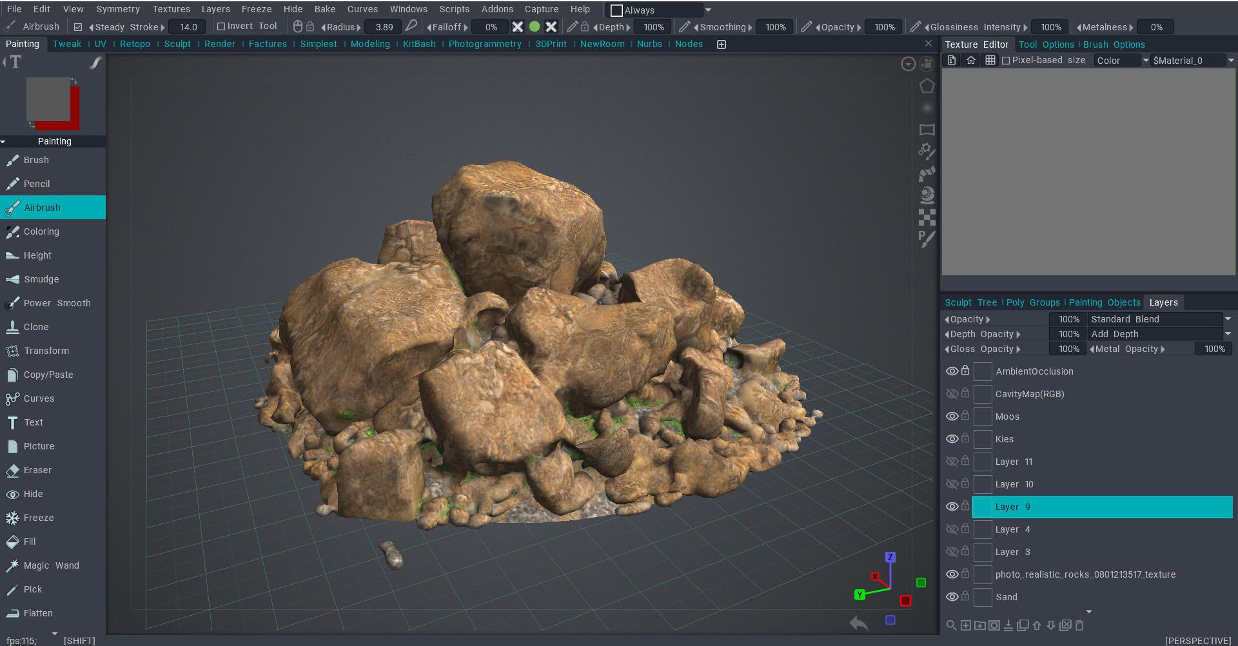Toggle Pixel-based size checkbox
The image size is (1238, 646).
[x=1006, y=61]
